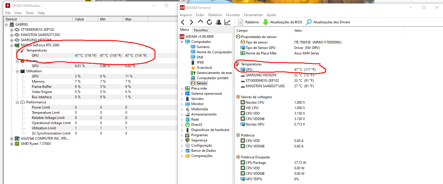Click the Relatório toolbar button
Image resolution: width=443 pixels, height=184 pixels.
click(249, 22)
